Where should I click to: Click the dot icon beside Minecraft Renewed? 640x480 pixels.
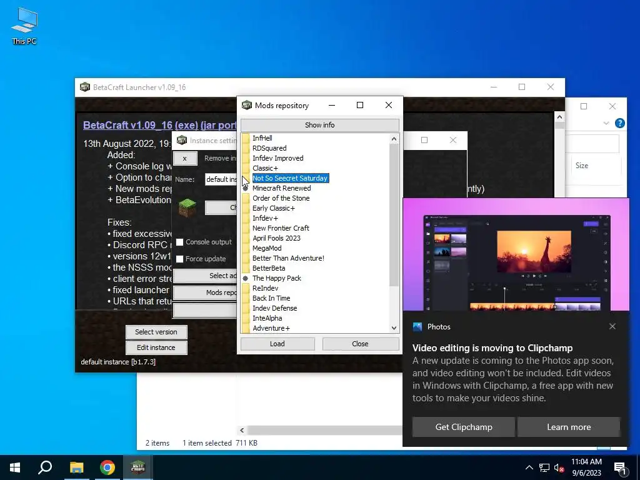(x=245, y=188)
